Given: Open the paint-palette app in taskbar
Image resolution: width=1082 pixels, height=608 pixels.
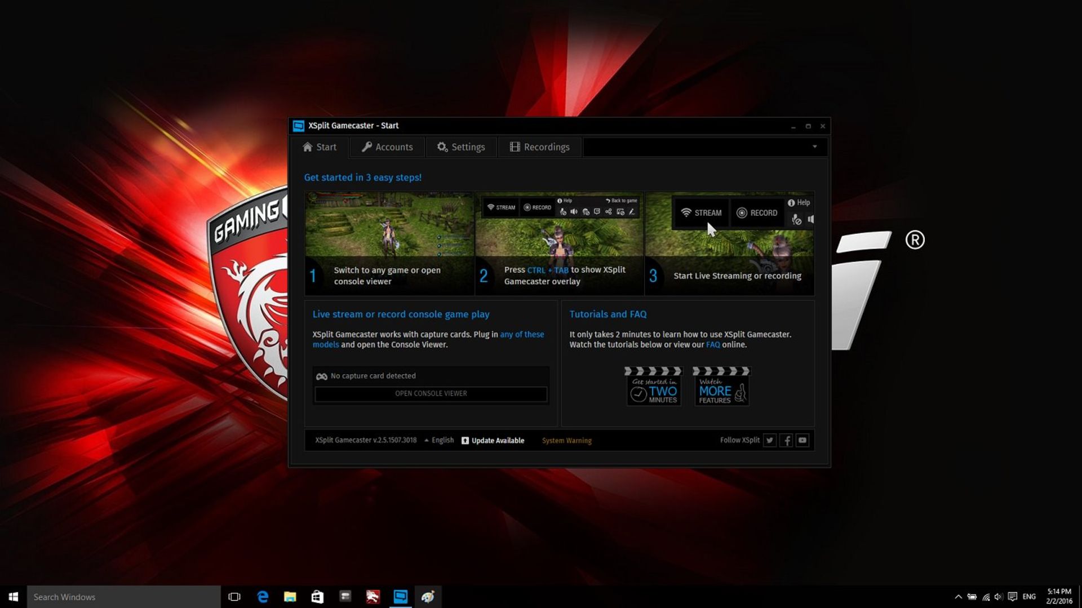Looking at the screenshot, I should pyautogui.click(x=428, y=597).
